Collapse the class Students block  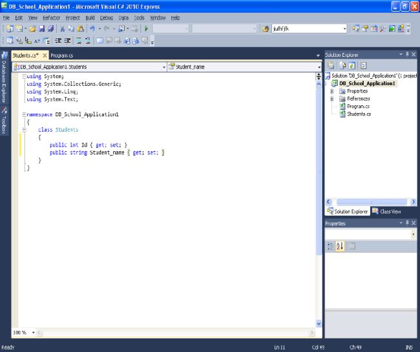tap(24, 130)
